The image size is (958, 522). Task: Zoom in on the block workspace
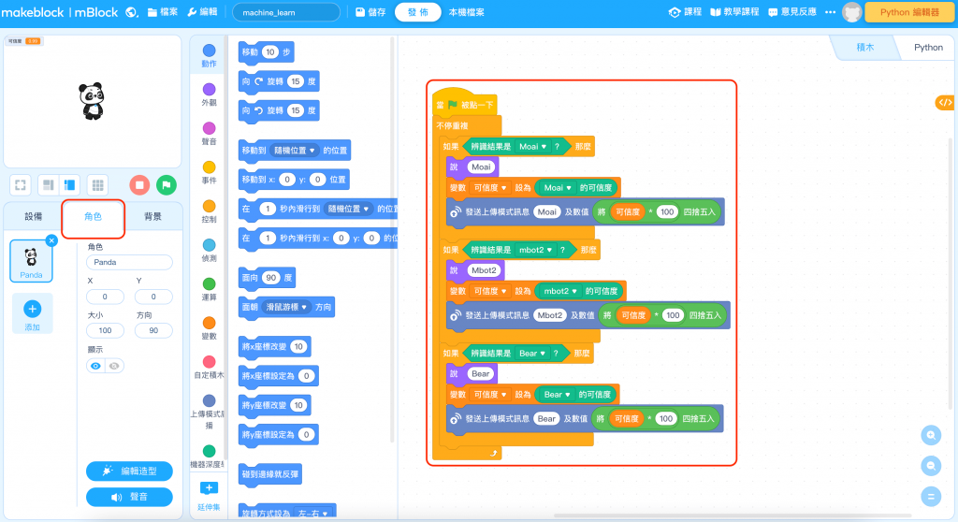click(x=931, y=435)
